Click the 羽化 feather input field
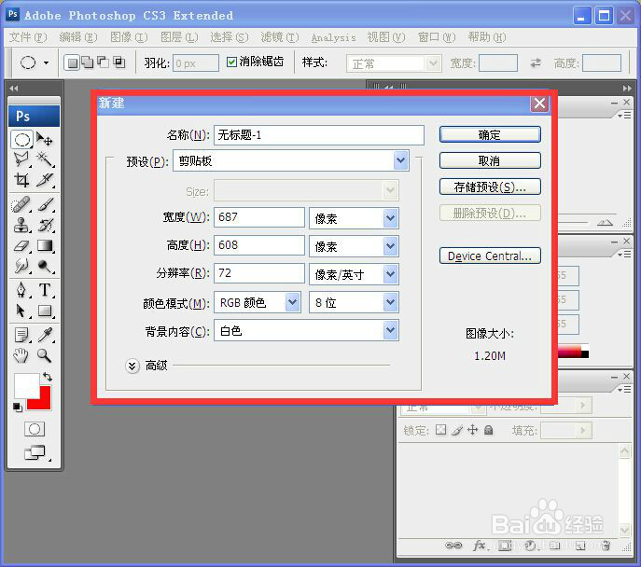 pyautogui.click(x=195, y=63)
